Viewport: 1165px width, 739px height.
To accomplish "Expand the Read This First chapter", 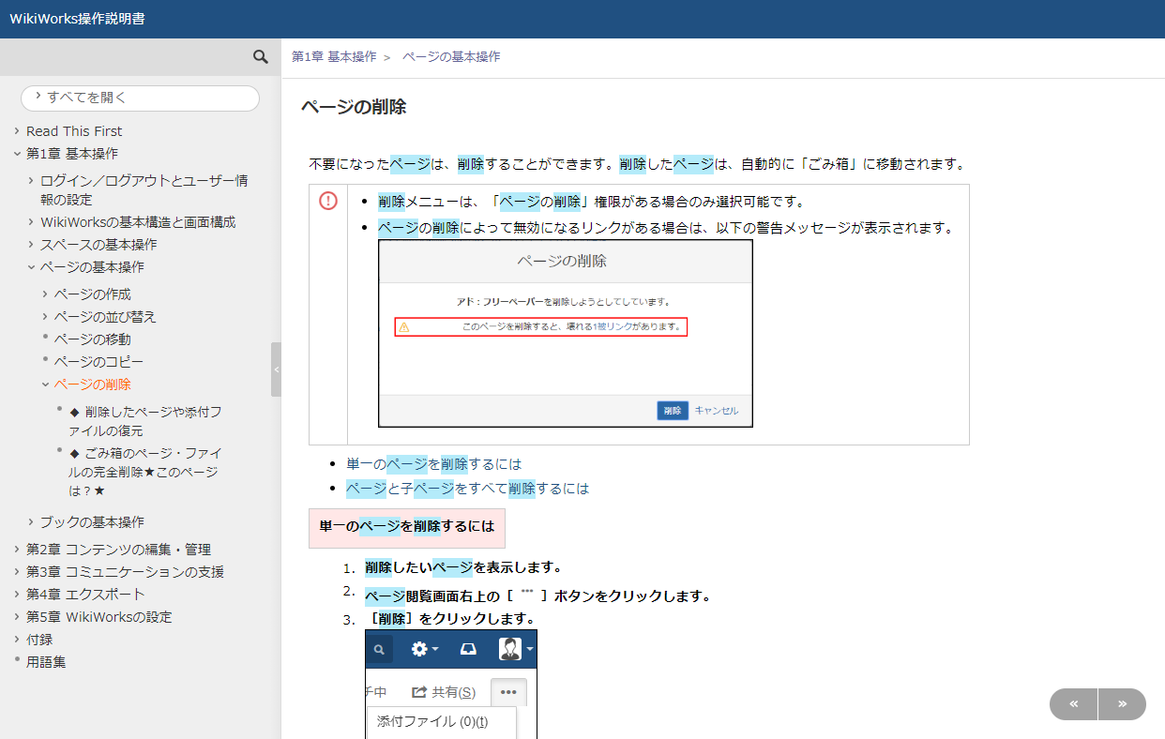I will coord(17,131).
